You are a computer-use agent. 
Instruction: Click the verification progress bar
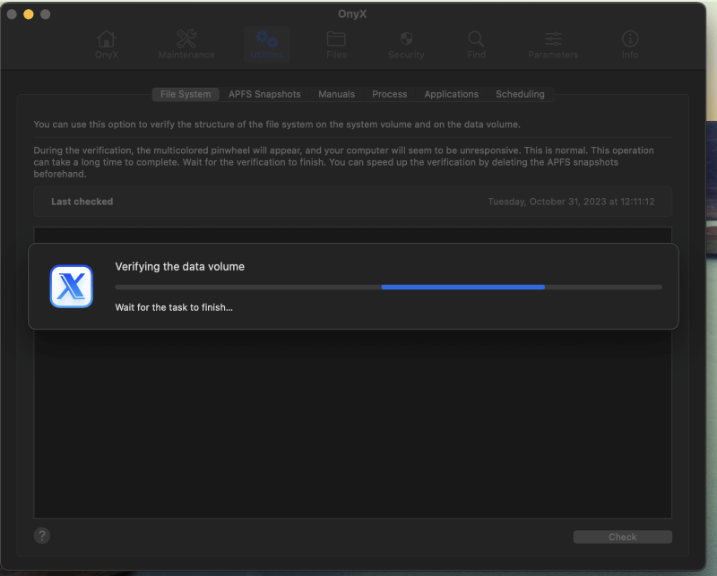(389, 287)
